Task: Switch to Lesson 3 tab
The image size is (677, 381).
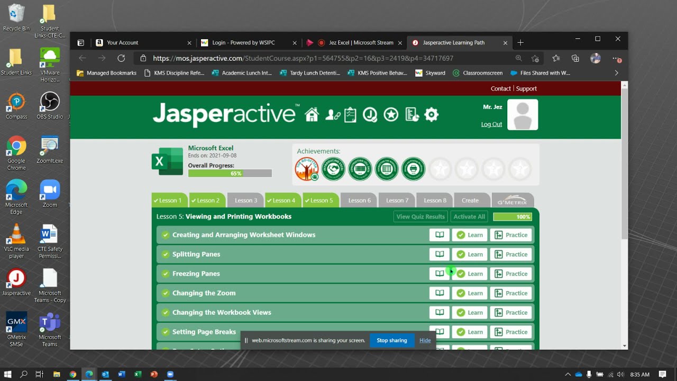Action: 246,201
